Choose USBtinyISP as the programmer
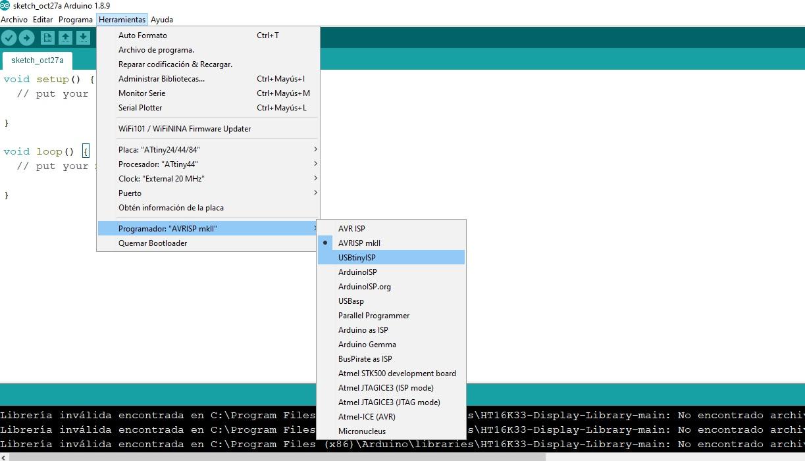The width and height of the screenshot is (805, 461). (357, 258)
